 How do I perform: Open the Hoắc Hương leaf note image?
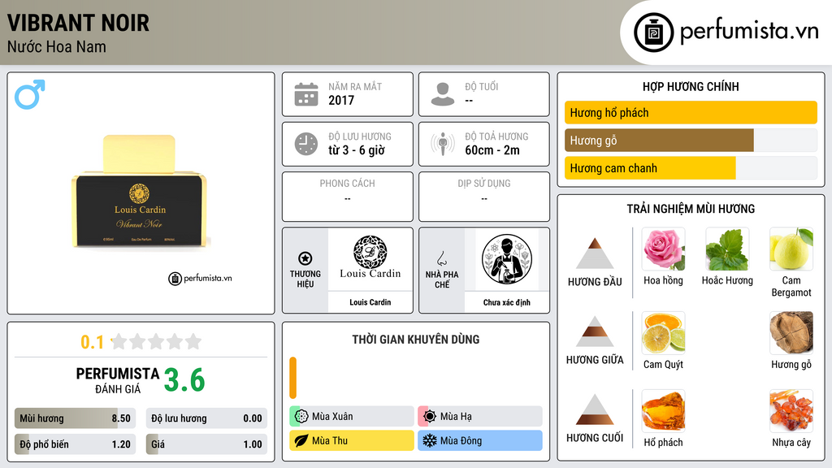727,249
